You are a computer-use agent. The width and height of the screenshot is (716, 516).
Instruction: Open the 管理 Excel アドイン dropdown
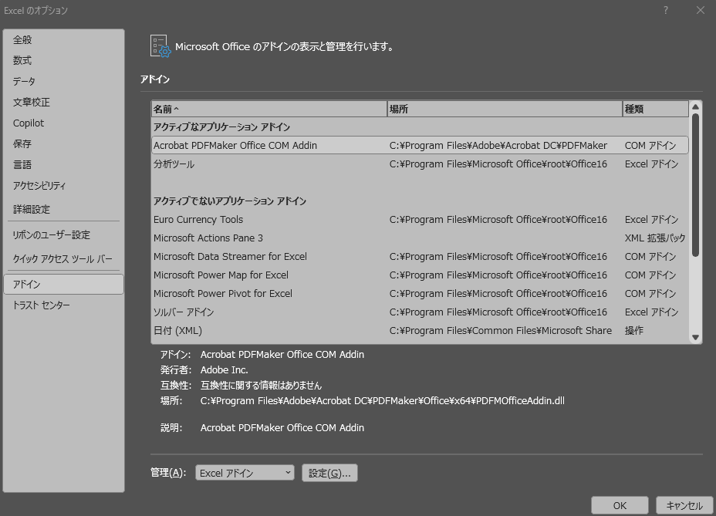point(245,473)
